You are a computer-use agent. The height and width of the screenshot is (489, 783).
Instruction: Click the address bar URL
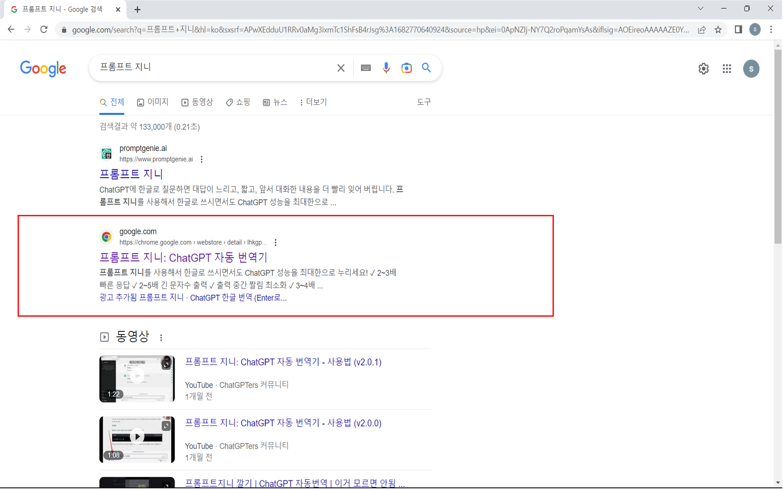pos(380,30)
